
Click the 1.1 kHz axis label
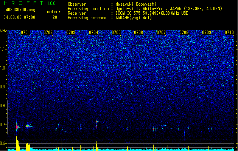[x=3, y=49]
